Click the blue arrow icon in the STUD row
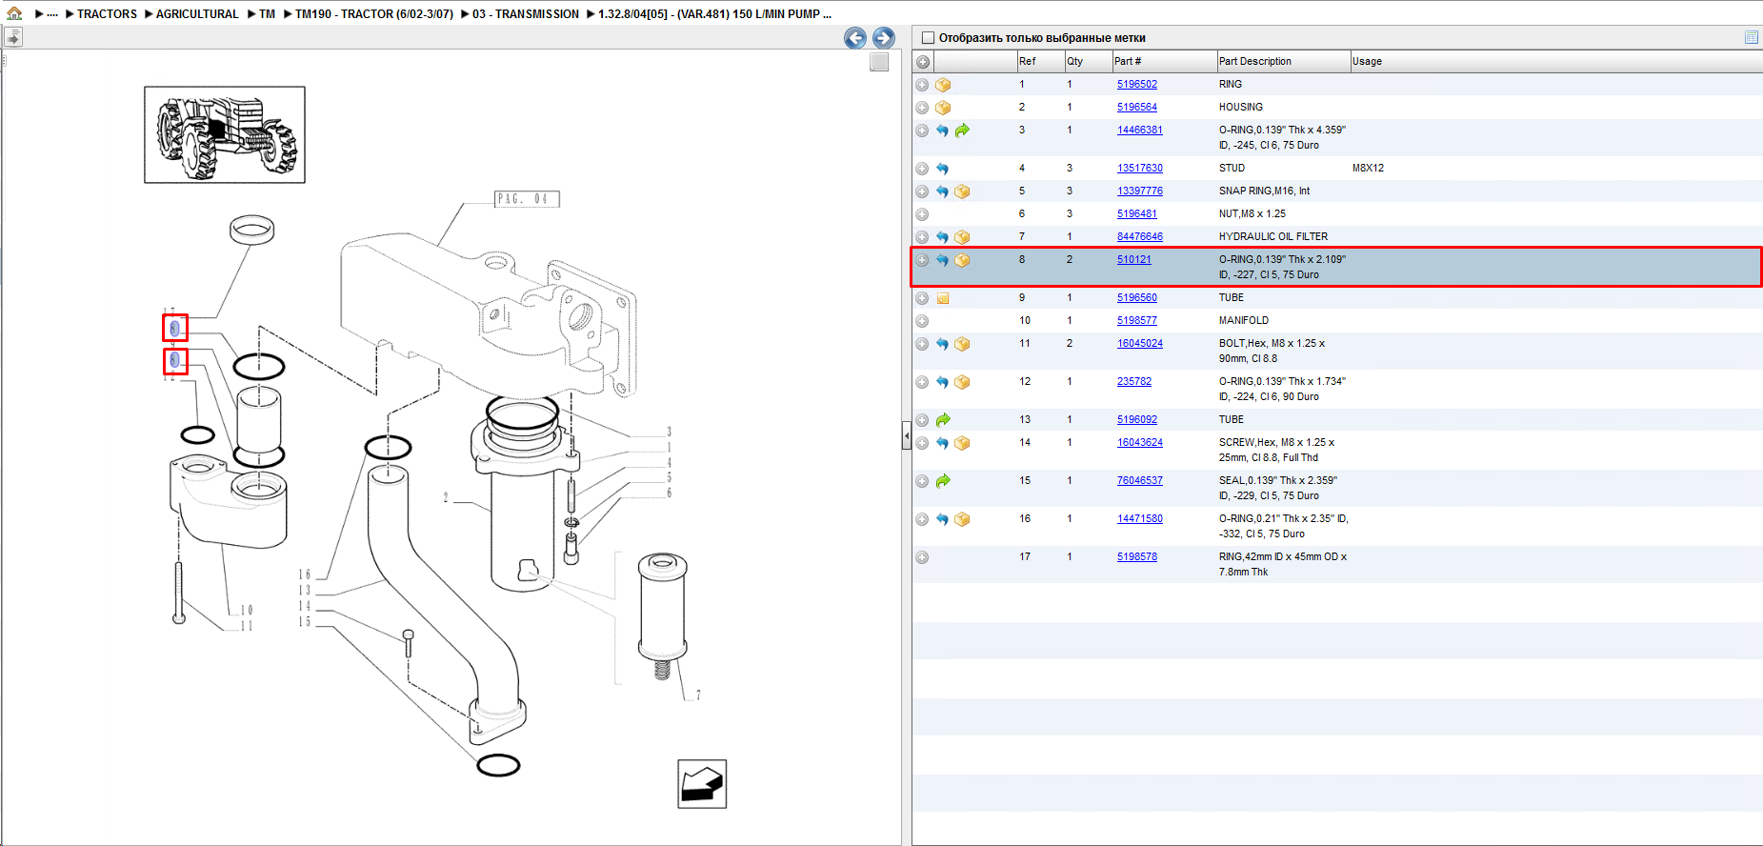Image resolution: width=1763 pixels, height=846 pixels. click(942, 169)
